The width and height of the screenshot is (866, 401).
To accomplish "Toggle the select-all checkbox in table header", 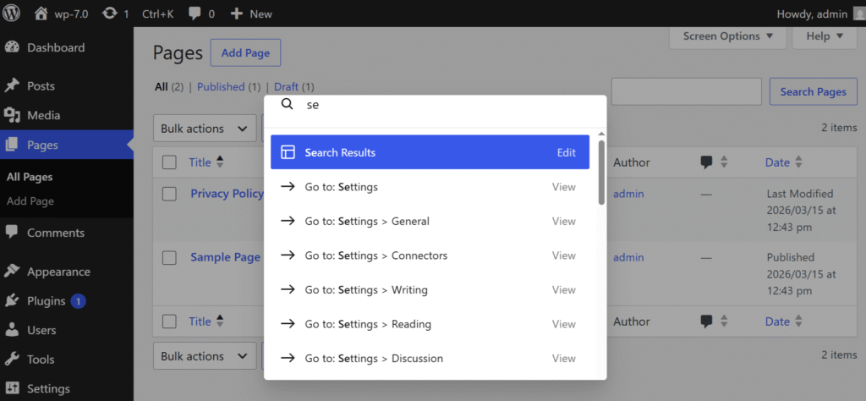I will coord(169,162).
